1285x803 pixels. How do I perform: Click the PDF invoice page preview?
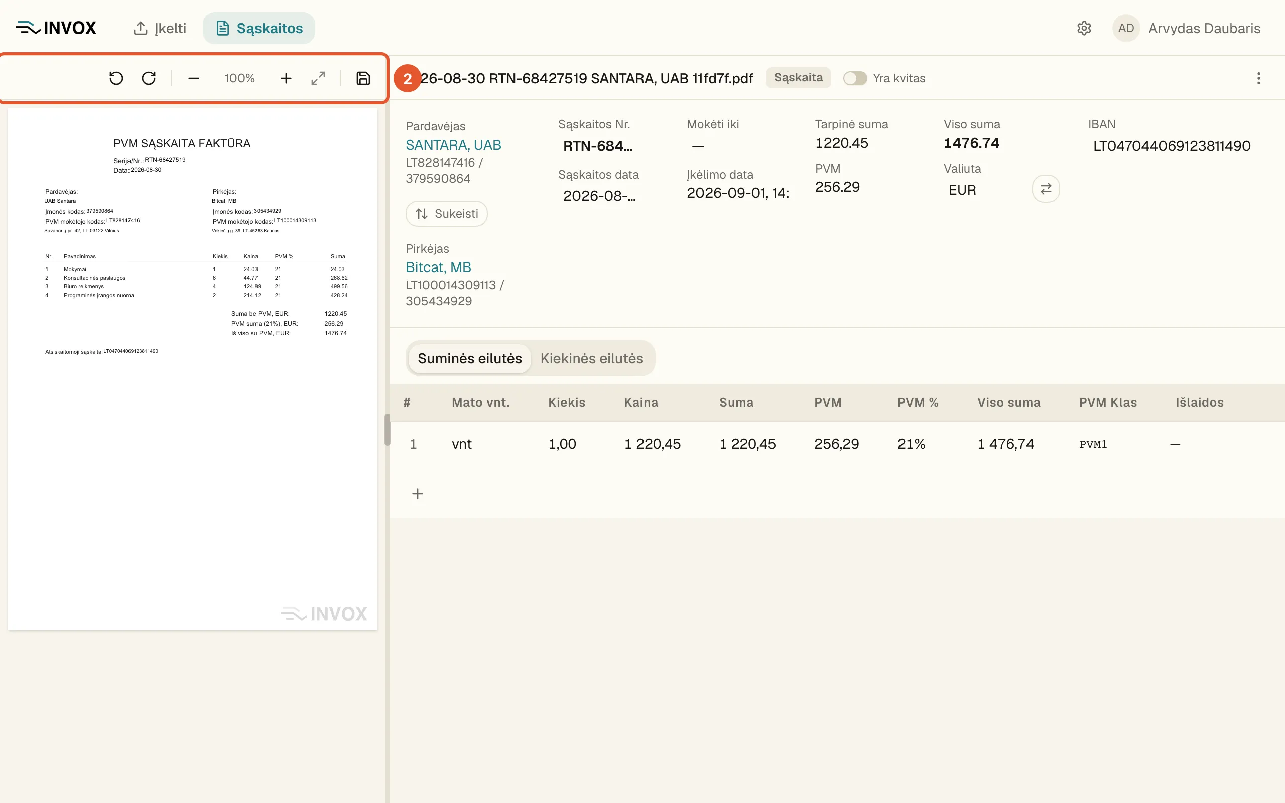(193, 370)
